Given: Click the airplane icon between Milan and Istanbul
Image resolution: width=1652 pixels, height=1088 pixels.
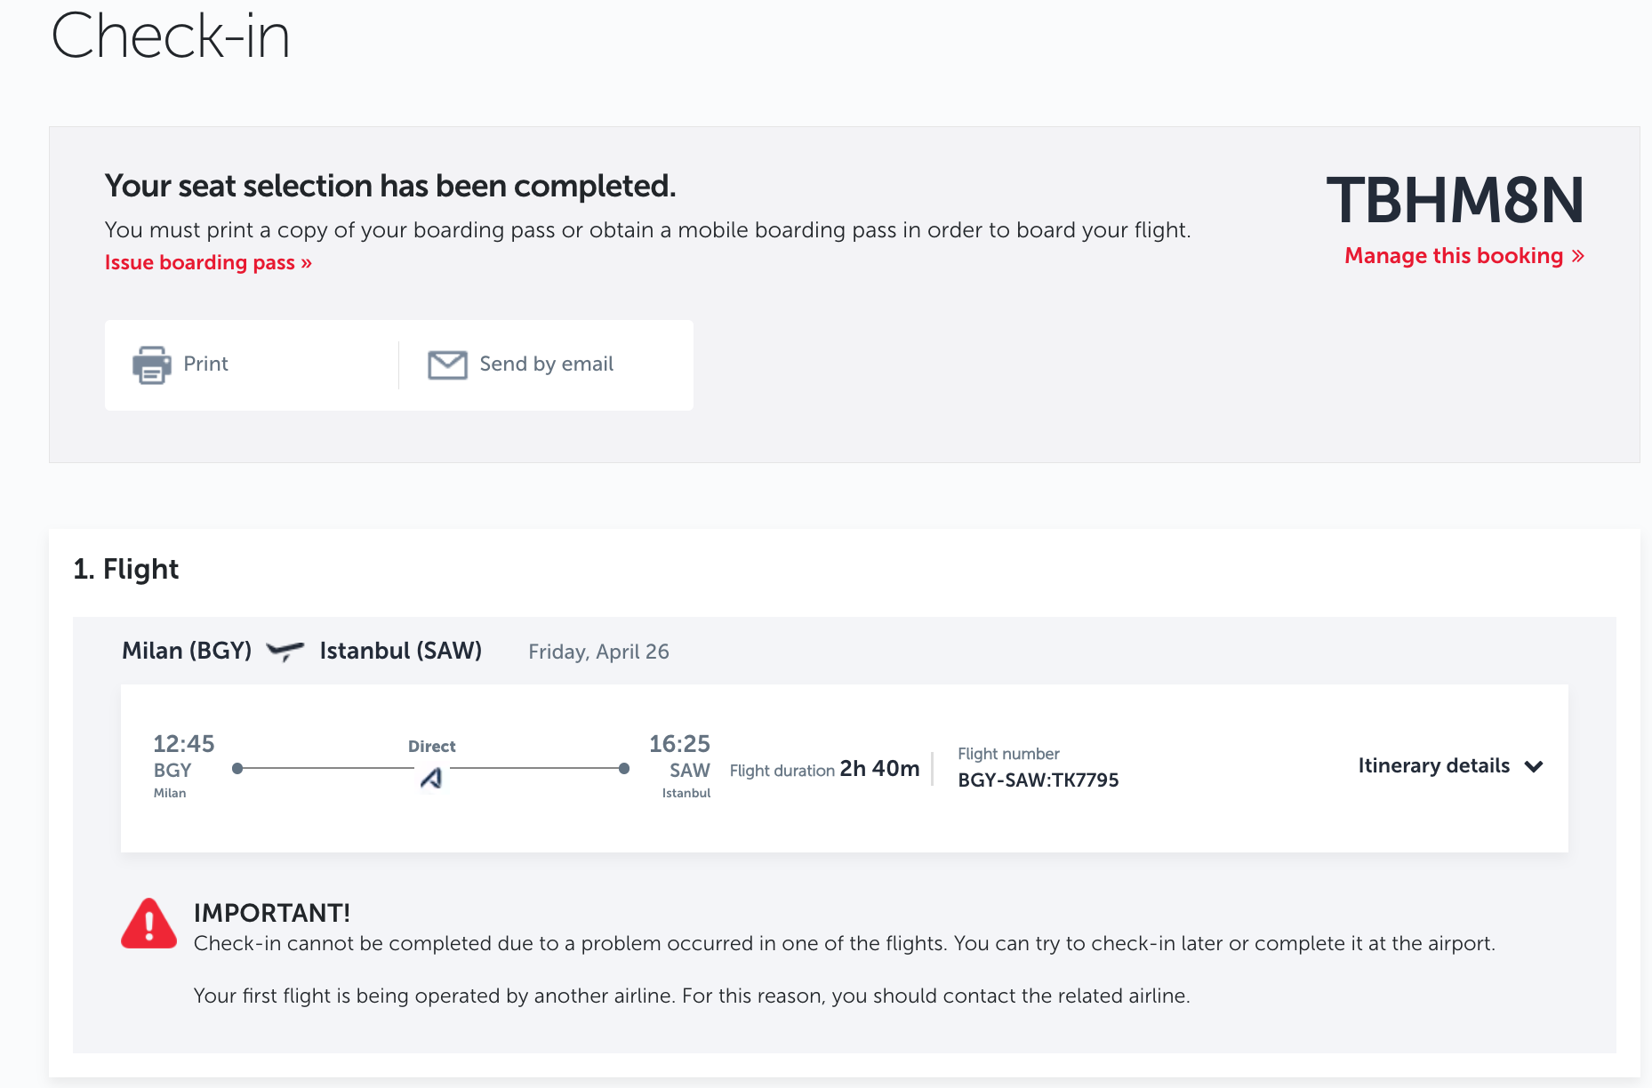Looking at the screenshot, I should [x=285, y=652].
